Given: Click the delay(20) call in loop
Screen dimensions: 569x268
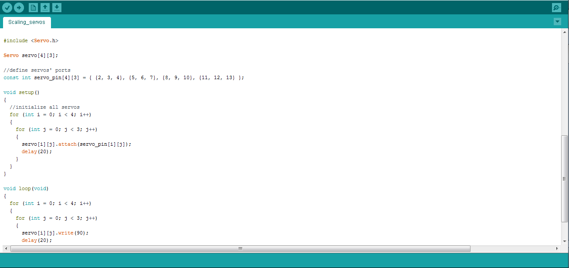Looking at the screenshot, I should (x=37, y=240).
